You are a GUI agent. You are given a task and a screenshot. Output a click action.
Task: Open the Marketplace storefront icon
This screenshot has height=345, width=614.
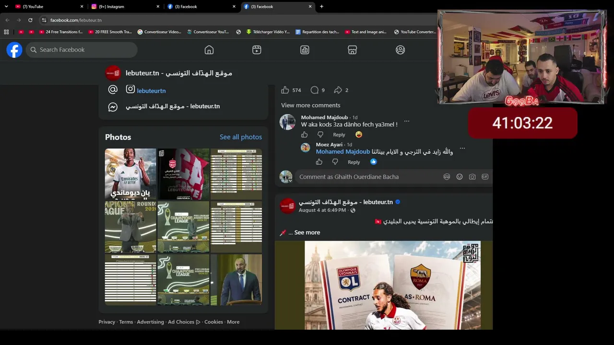tap(353, 50)
